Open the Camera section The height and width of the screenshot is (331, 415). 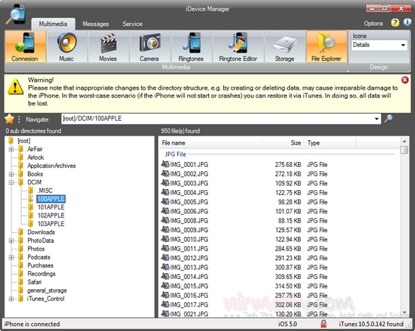point(150,47)
